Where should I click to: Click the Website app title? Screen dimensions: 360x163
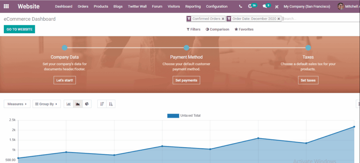(x=28, y=6)
